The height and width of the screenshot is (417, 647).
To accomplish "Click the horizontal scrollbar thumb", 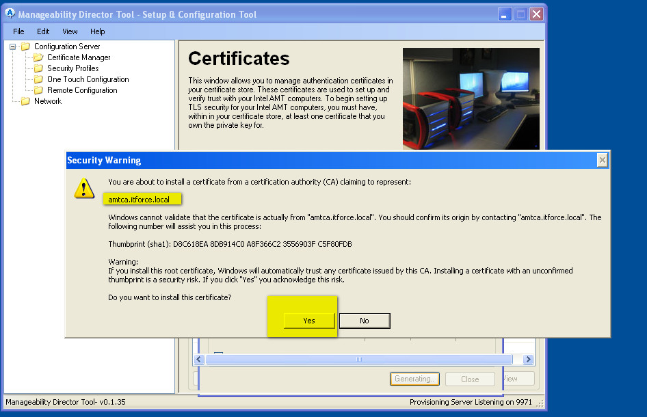I will click(359, 360).
